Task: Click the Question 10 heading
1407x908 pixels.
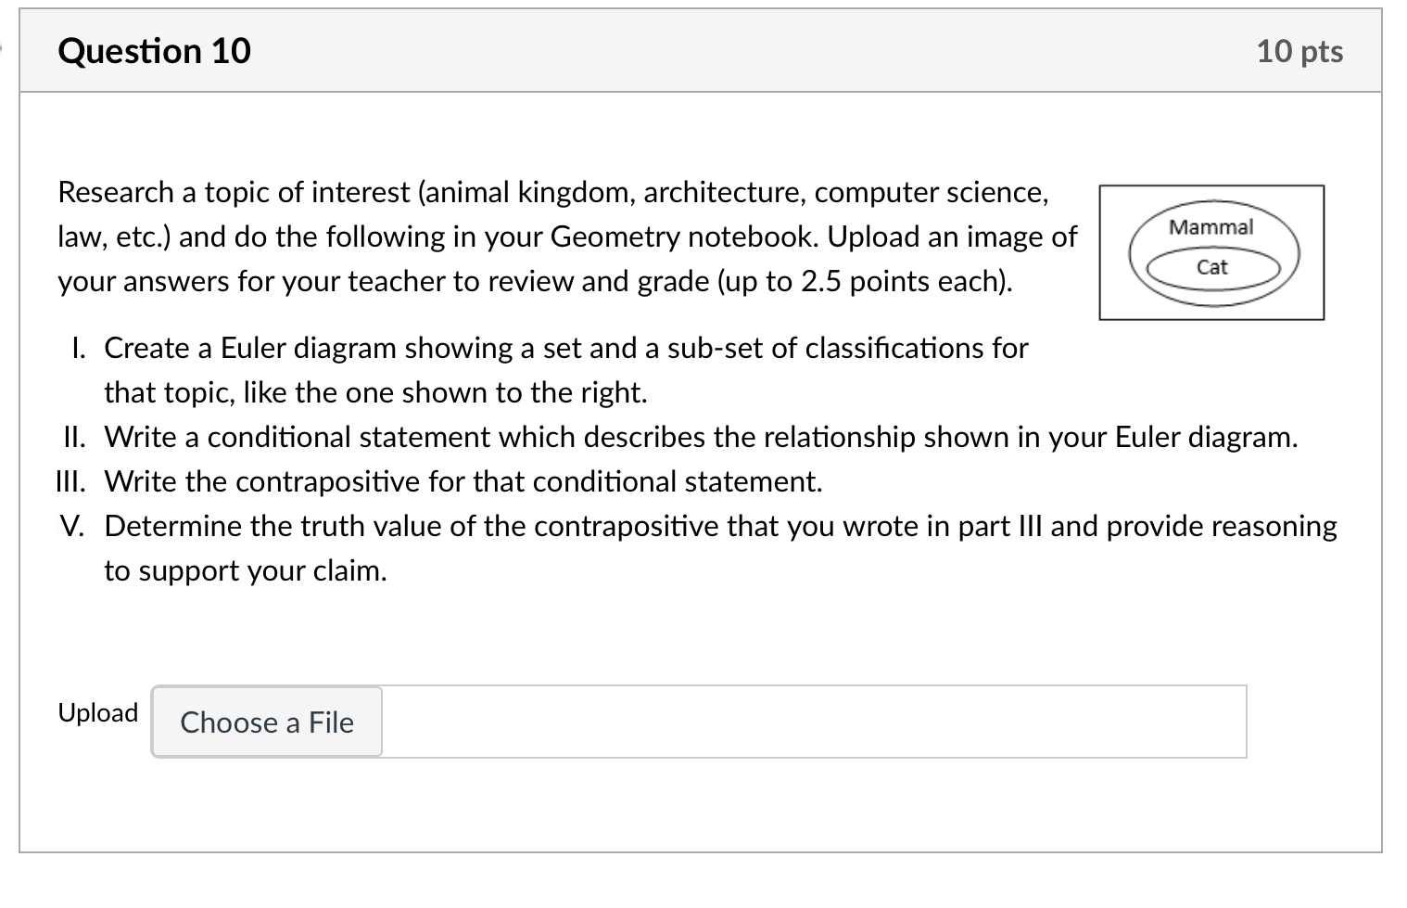Action: pyautogui.click(x=154, y=51)
